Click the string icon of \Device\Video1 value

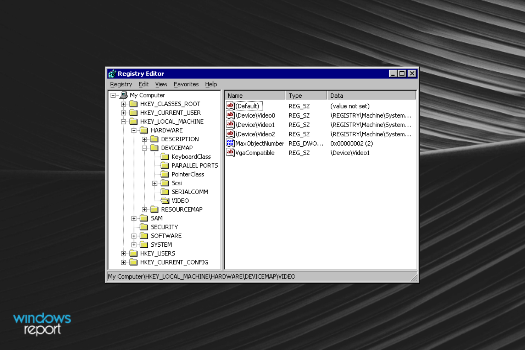230,124
